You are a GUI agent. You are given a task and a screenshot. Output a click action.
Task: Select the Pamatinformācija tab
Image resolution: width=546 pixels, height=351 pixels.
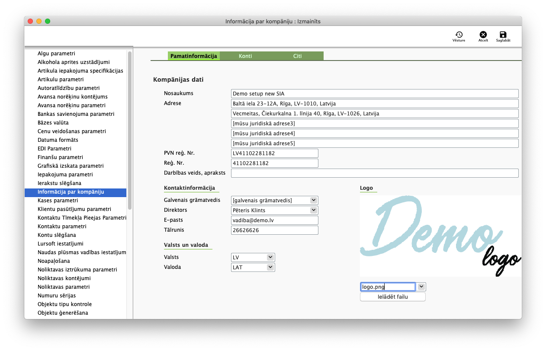pos(193,56)
